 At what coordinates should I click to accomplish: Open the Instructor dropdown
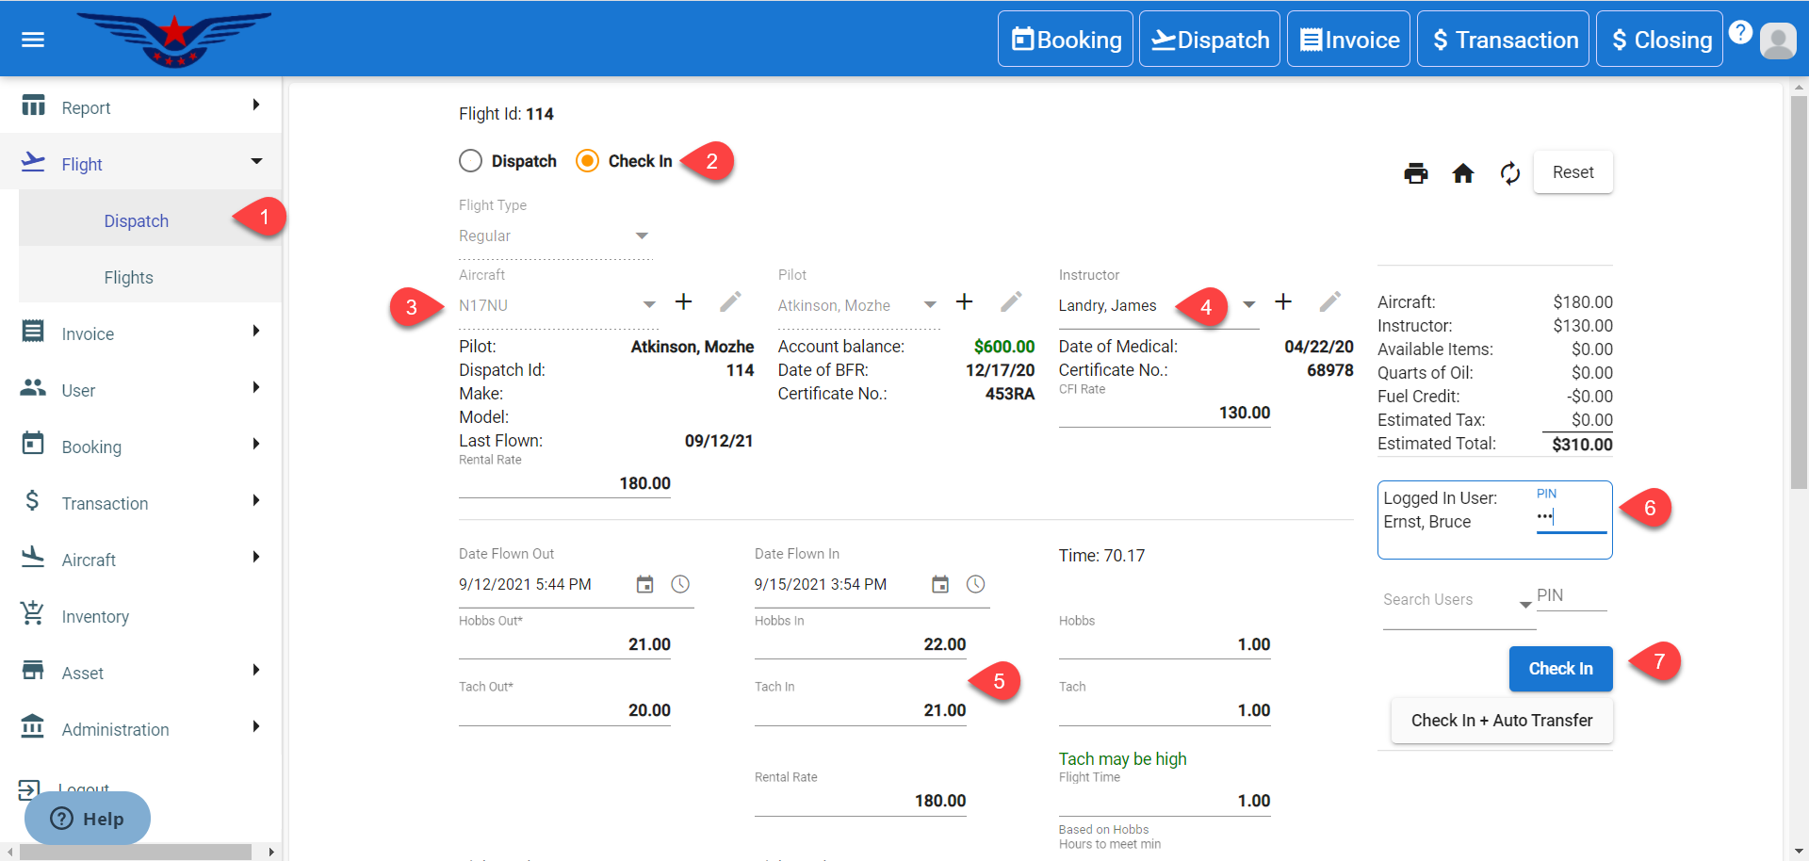coord(1248,305)
